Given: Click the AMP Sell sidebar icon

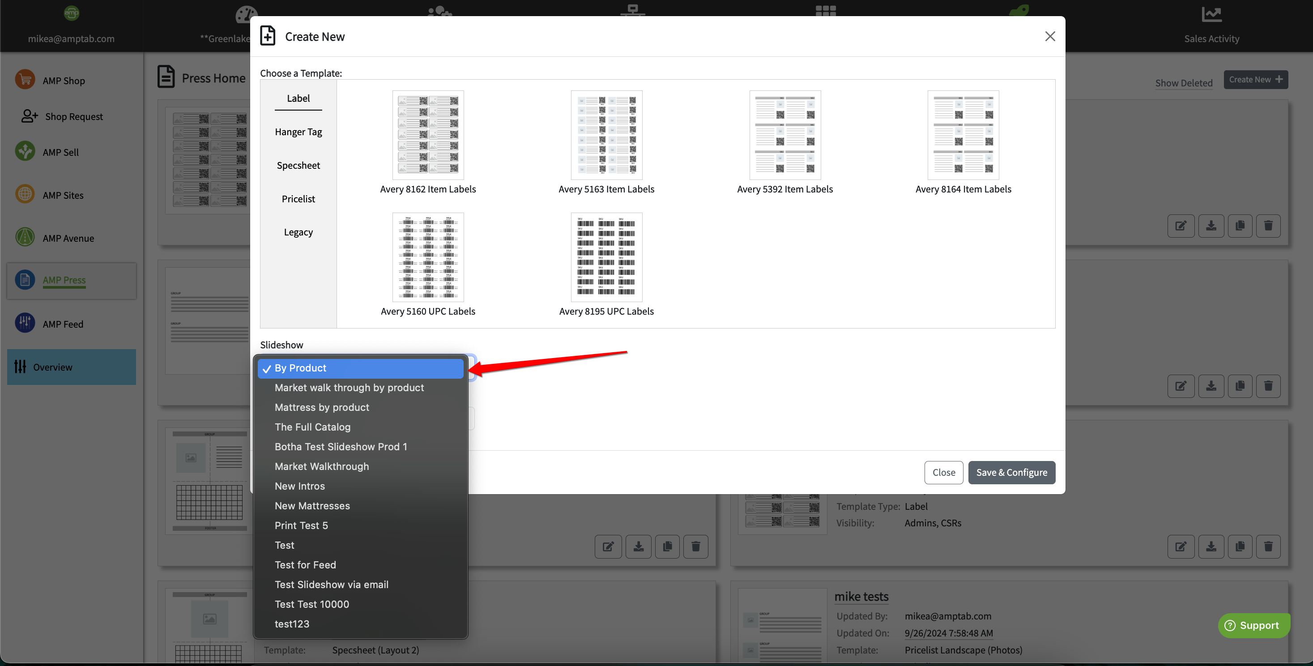Looking at the screenshot, I should [25, 151].
